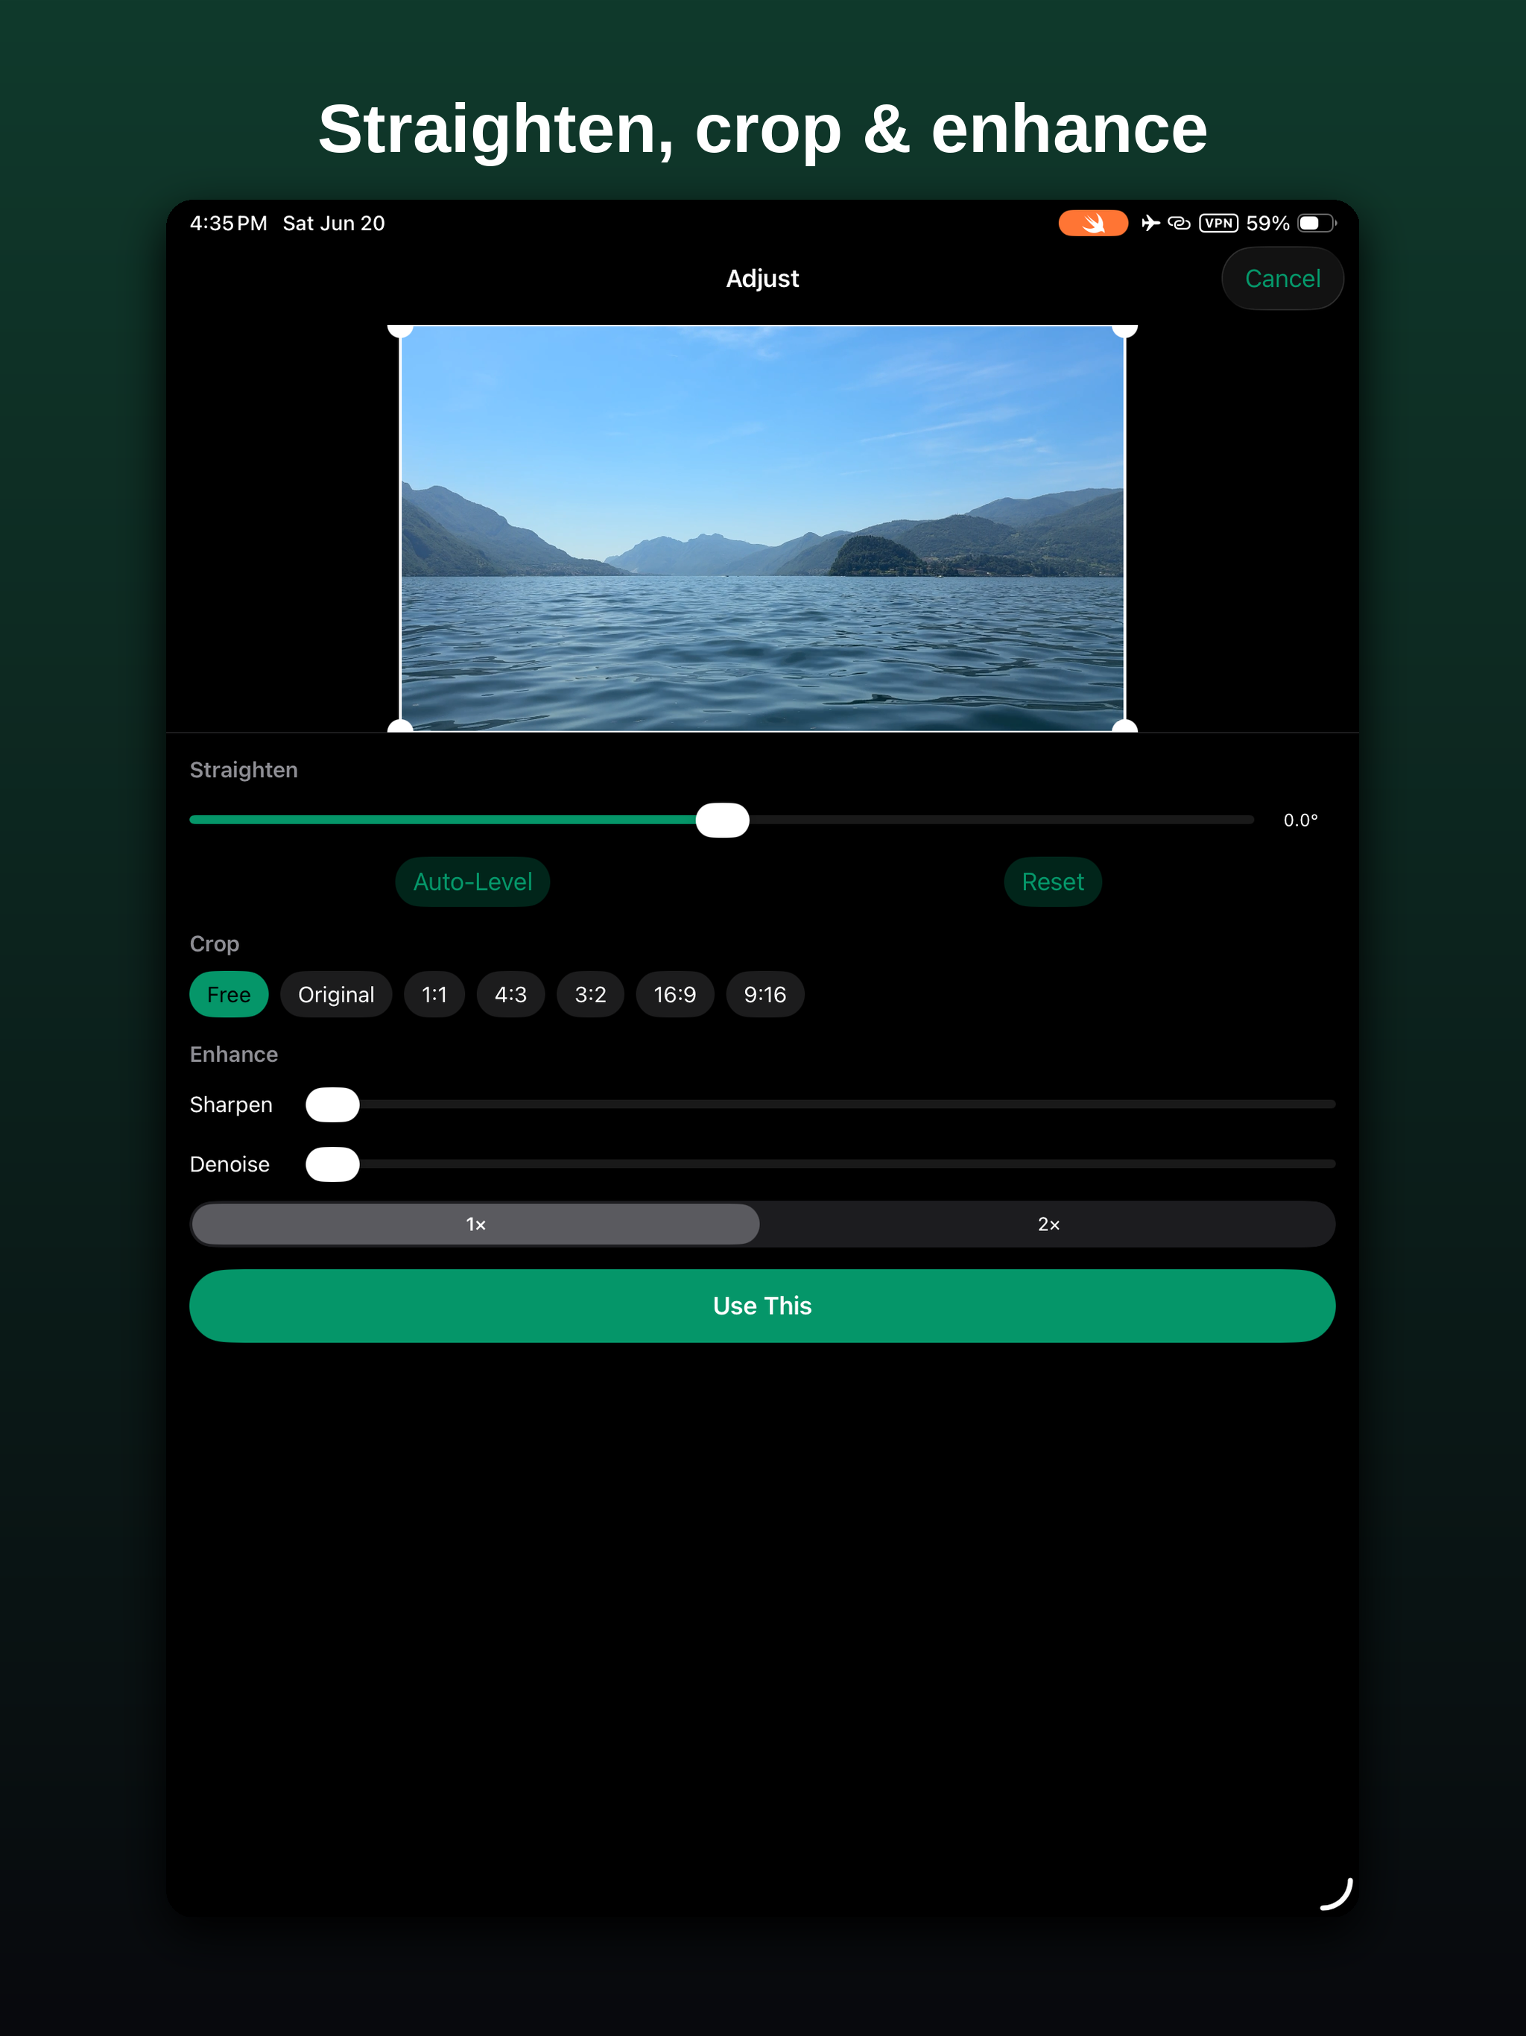Tap the VPN status indicator
This screenshot has width=1526, height=2036.
click(x=1218, y=223)
